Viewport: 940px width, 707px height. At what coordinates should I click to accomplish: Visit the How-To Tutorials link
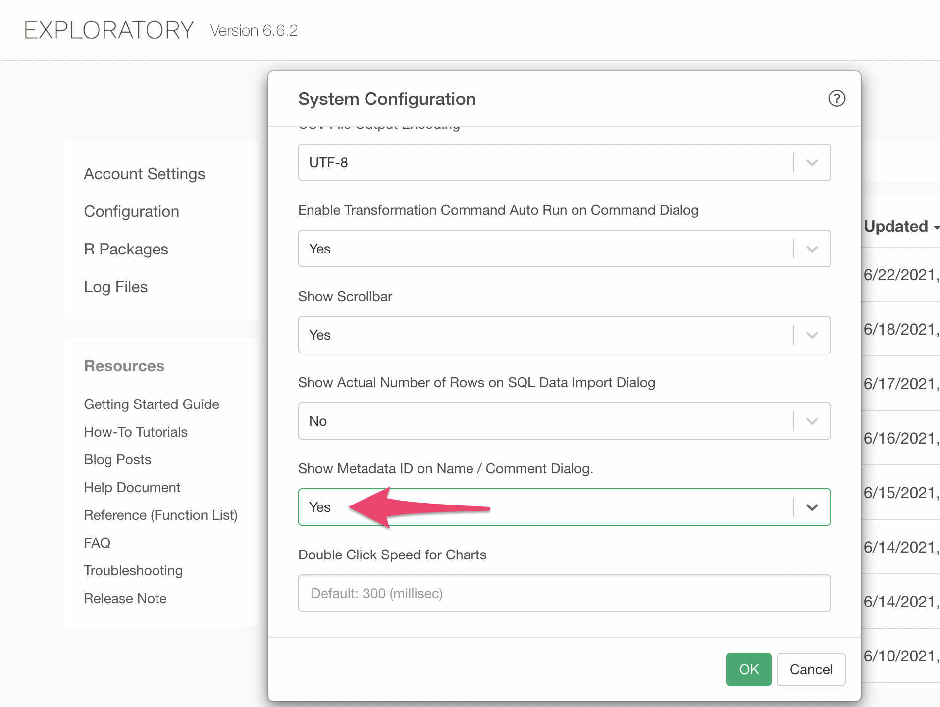pyautogui.click(x=135, y=432)
